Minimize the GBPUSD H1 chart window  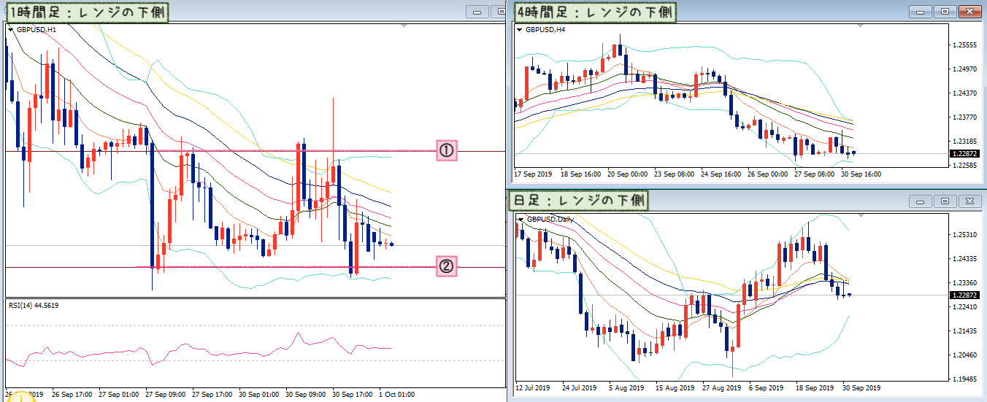click(479, 12)
